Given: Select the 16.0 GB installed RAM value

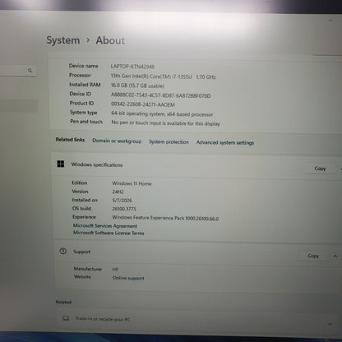Looking at the screenshot, I should click(x=137, y=85).
